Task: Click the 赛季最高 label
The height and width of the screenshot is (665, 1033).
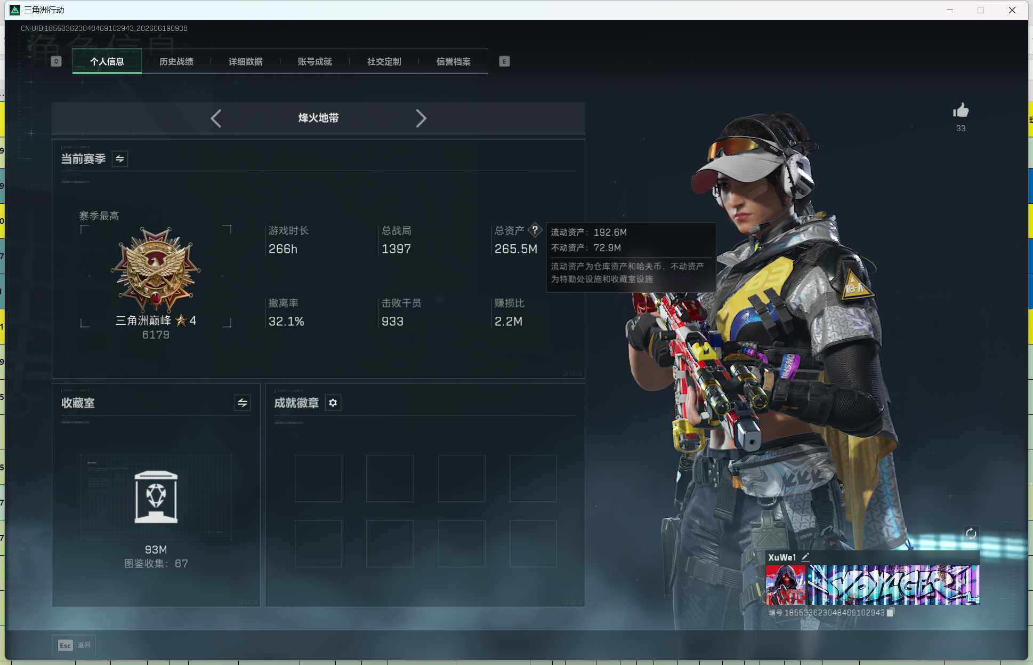Action: [x=99, y=216]
